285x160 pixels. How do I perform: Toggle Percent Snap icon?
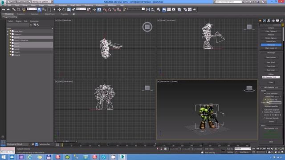(114, 9)
